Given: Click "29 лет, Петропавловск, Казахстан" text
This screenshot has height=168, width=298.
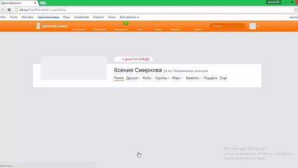Looking at the screenshot, I should 185,71.
